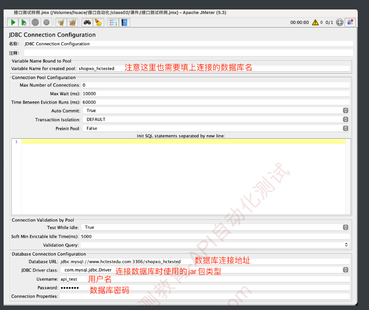Viewport: 369px width, 310px height.
Task: Click the Shutdown test toolbar icon
Action: pos(47,22)
